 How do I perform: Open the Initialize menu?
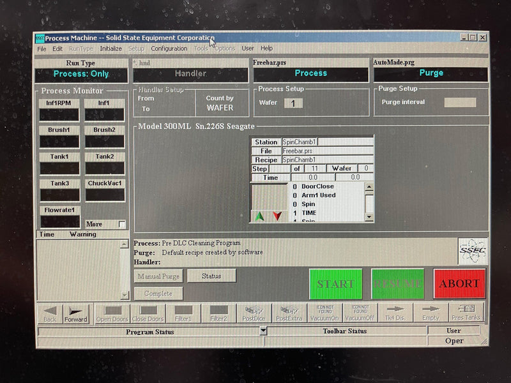[111, 49]
